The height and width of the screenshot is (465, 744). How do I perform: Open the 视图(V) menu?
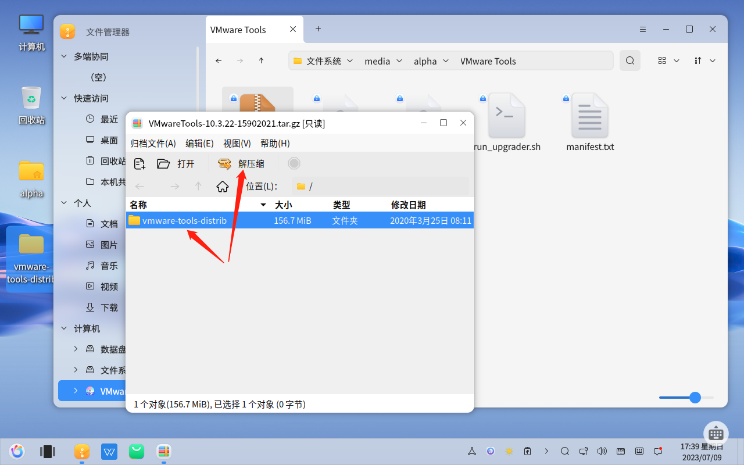[x=237, y=143]
